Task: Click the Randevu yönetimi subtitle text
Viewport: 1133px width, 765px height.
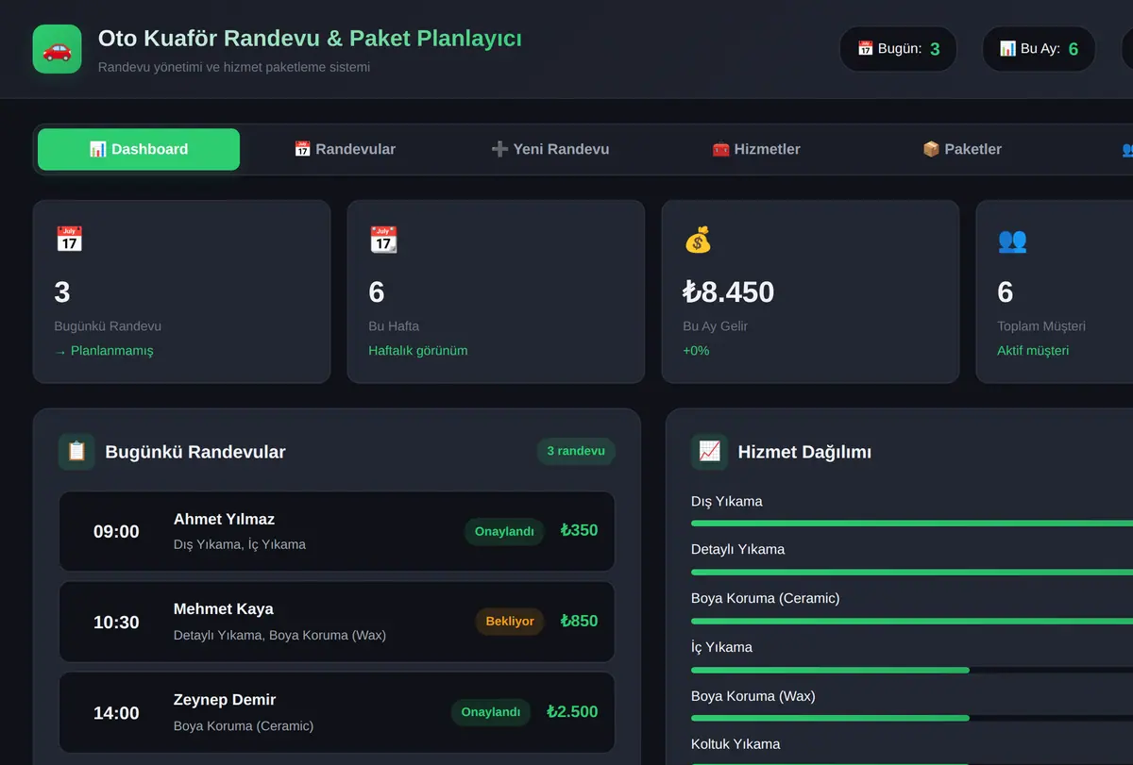Action: (234, 68)
